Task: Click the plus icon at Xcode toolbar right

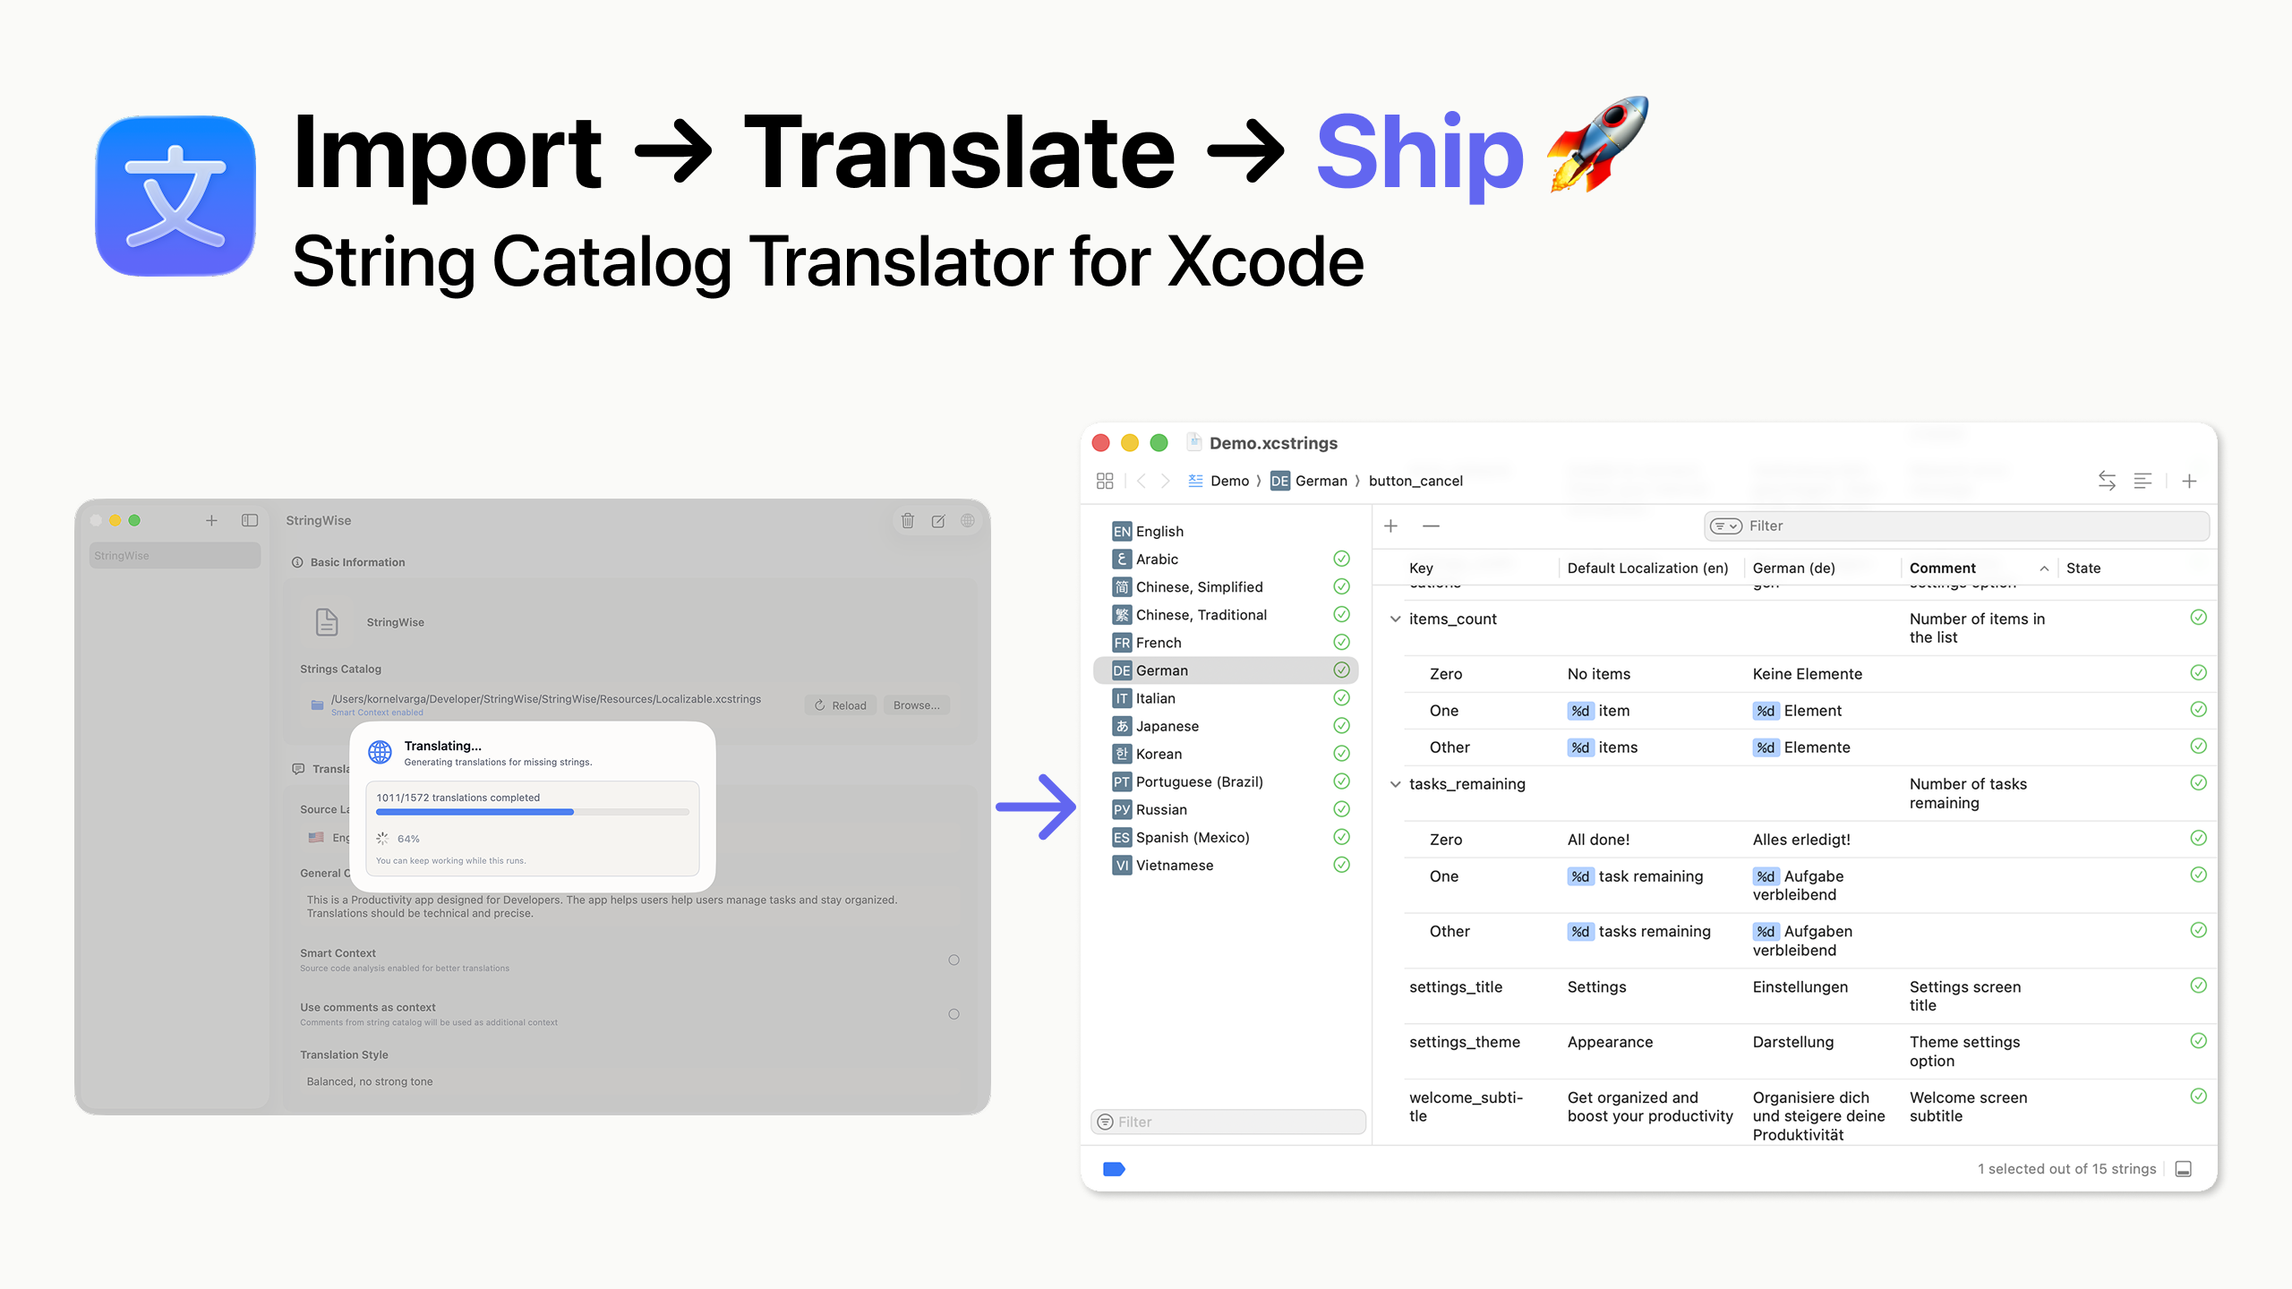Action: pos(2189,481)
